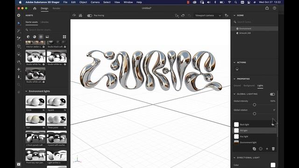Viewport: 299px width, 168px height.
Task: Click the Search Scene field
Action: [x=255, y=22]
